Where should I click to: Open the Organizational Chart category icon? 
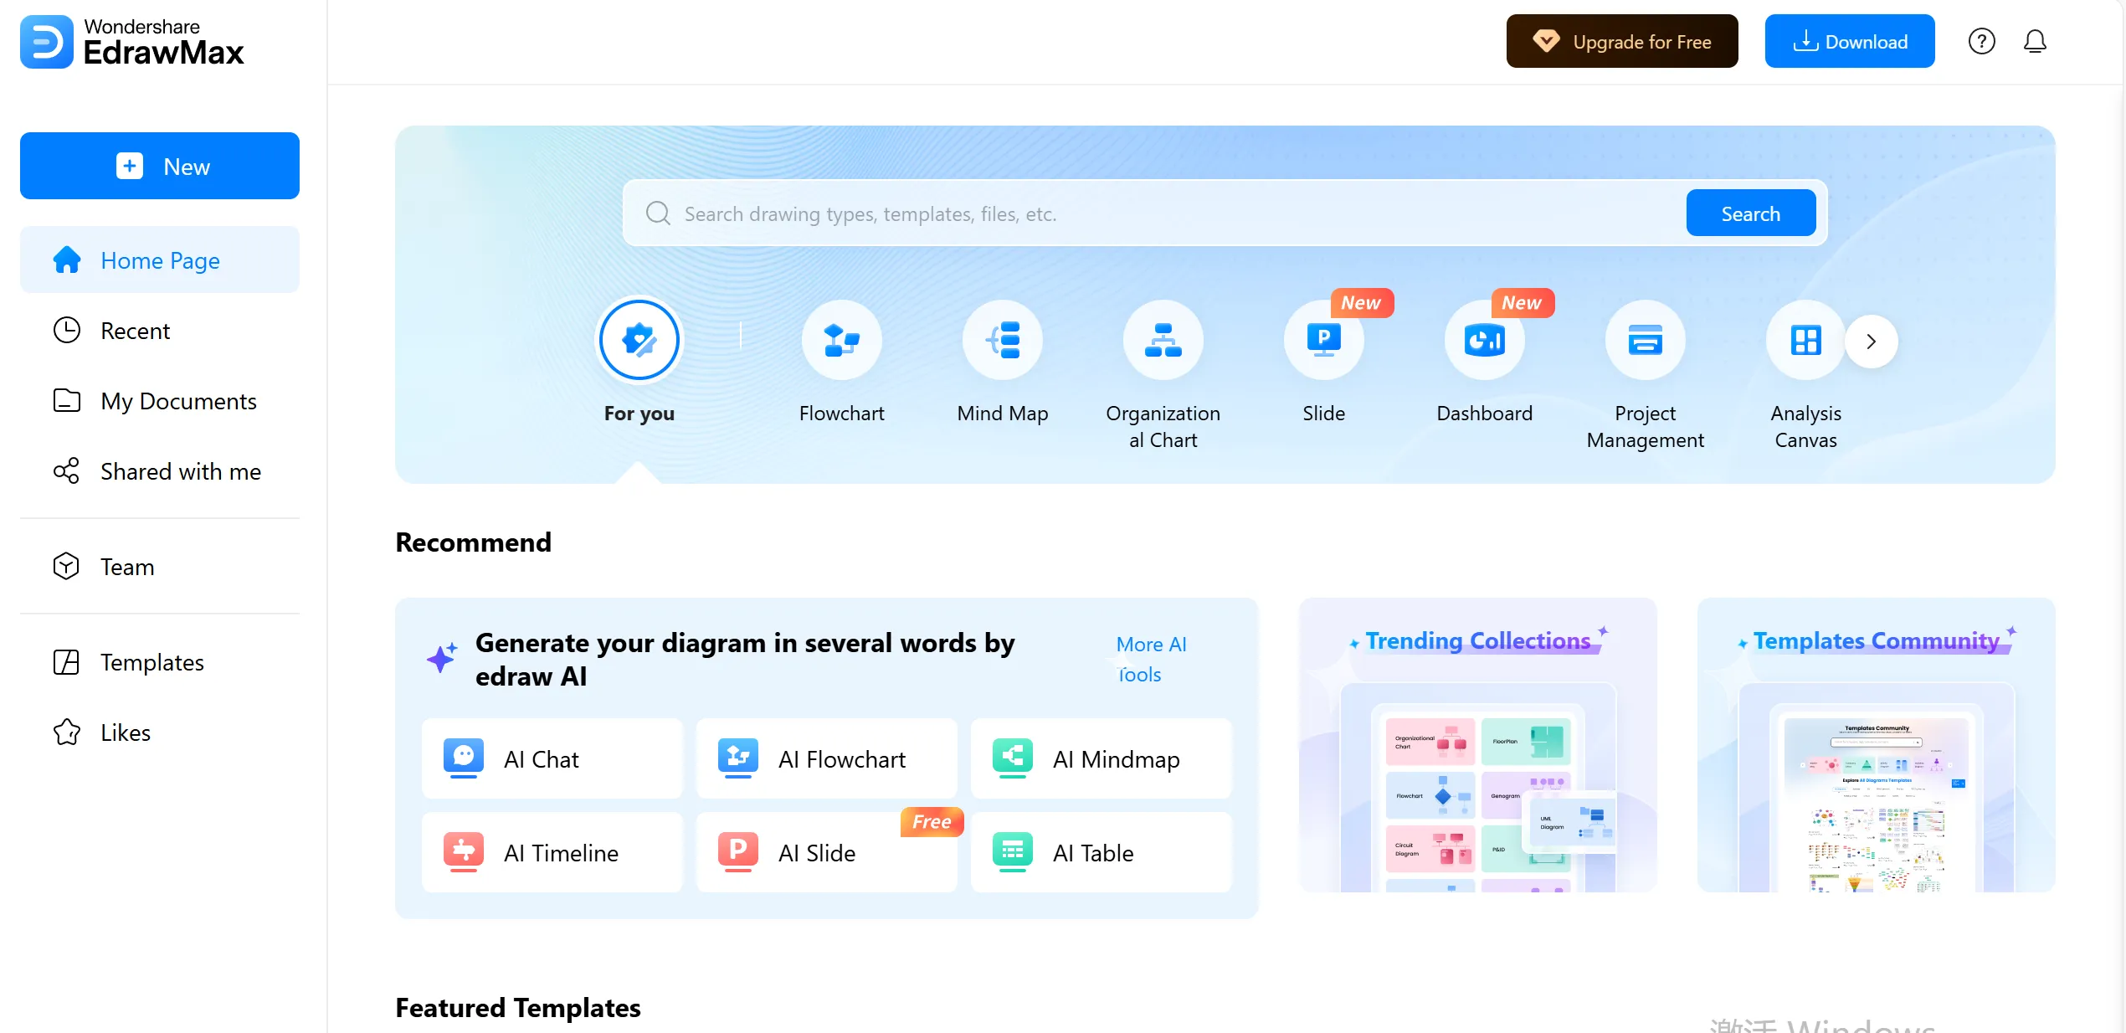1163,340
